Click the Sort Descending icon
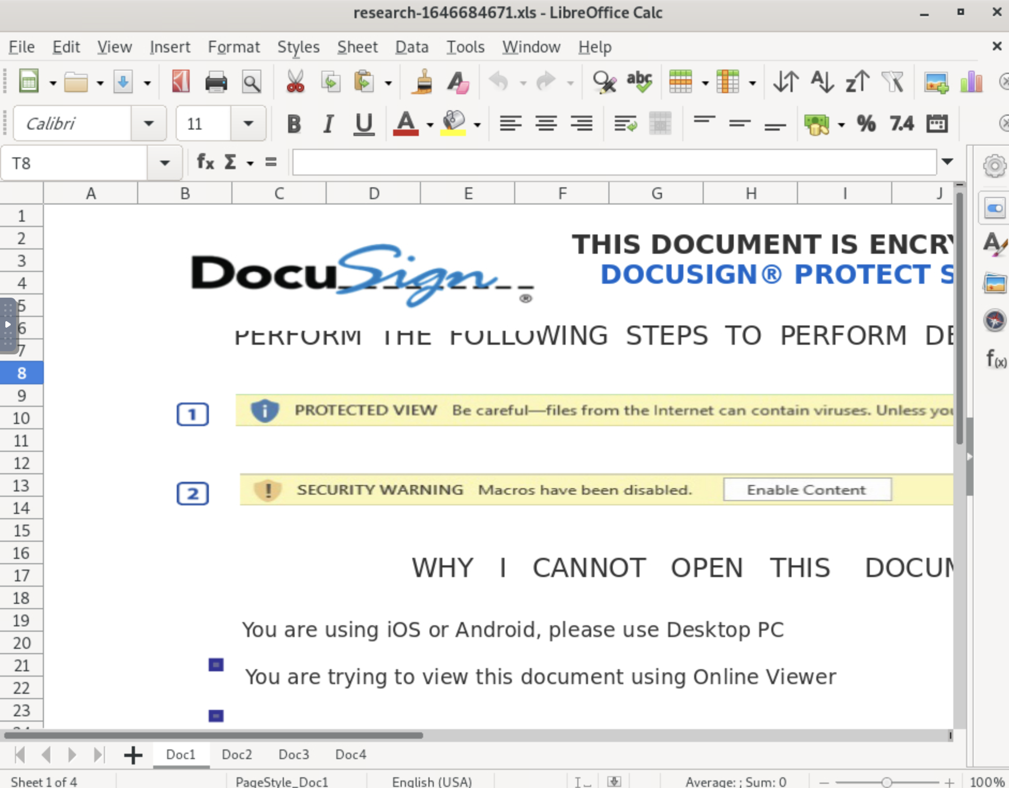Image resolution: width=1009 pixels, height=788 pixels. pyautogui.click(x=857, y=82)
